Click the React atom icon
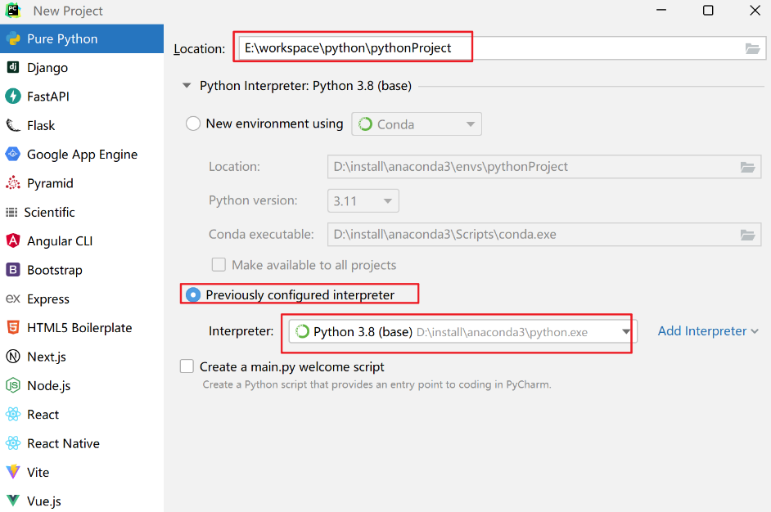The width and height of the screenshot is (771, 512). click(13, 414)
